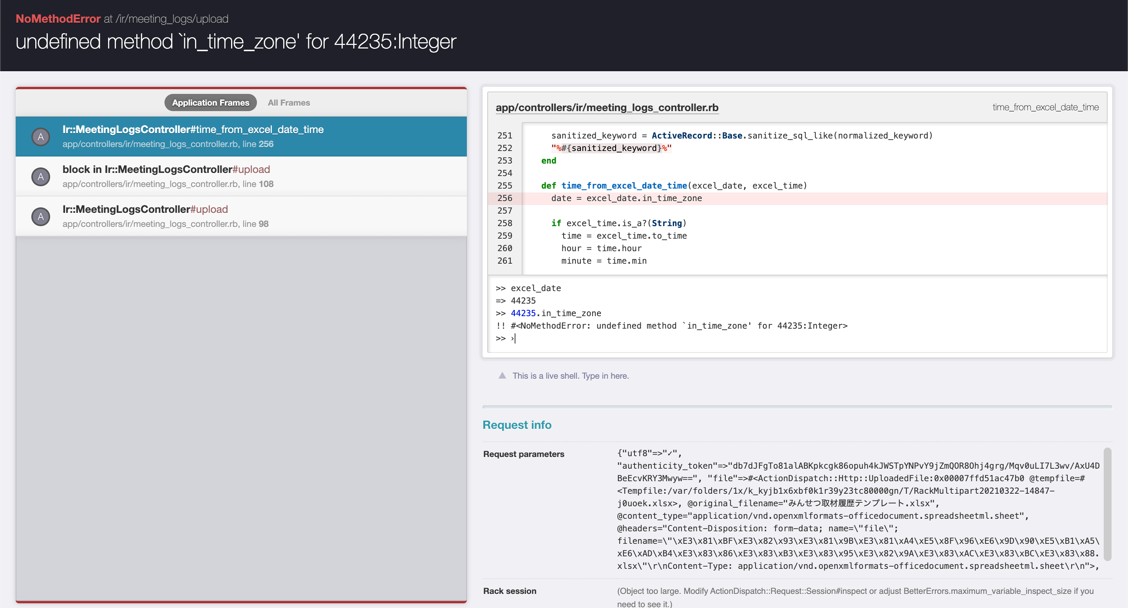Viewport: 1128px width, 608px height.
Task: Open the MeetingLogsController#upload frame at line 98
Action: click(x=145, y=209)
